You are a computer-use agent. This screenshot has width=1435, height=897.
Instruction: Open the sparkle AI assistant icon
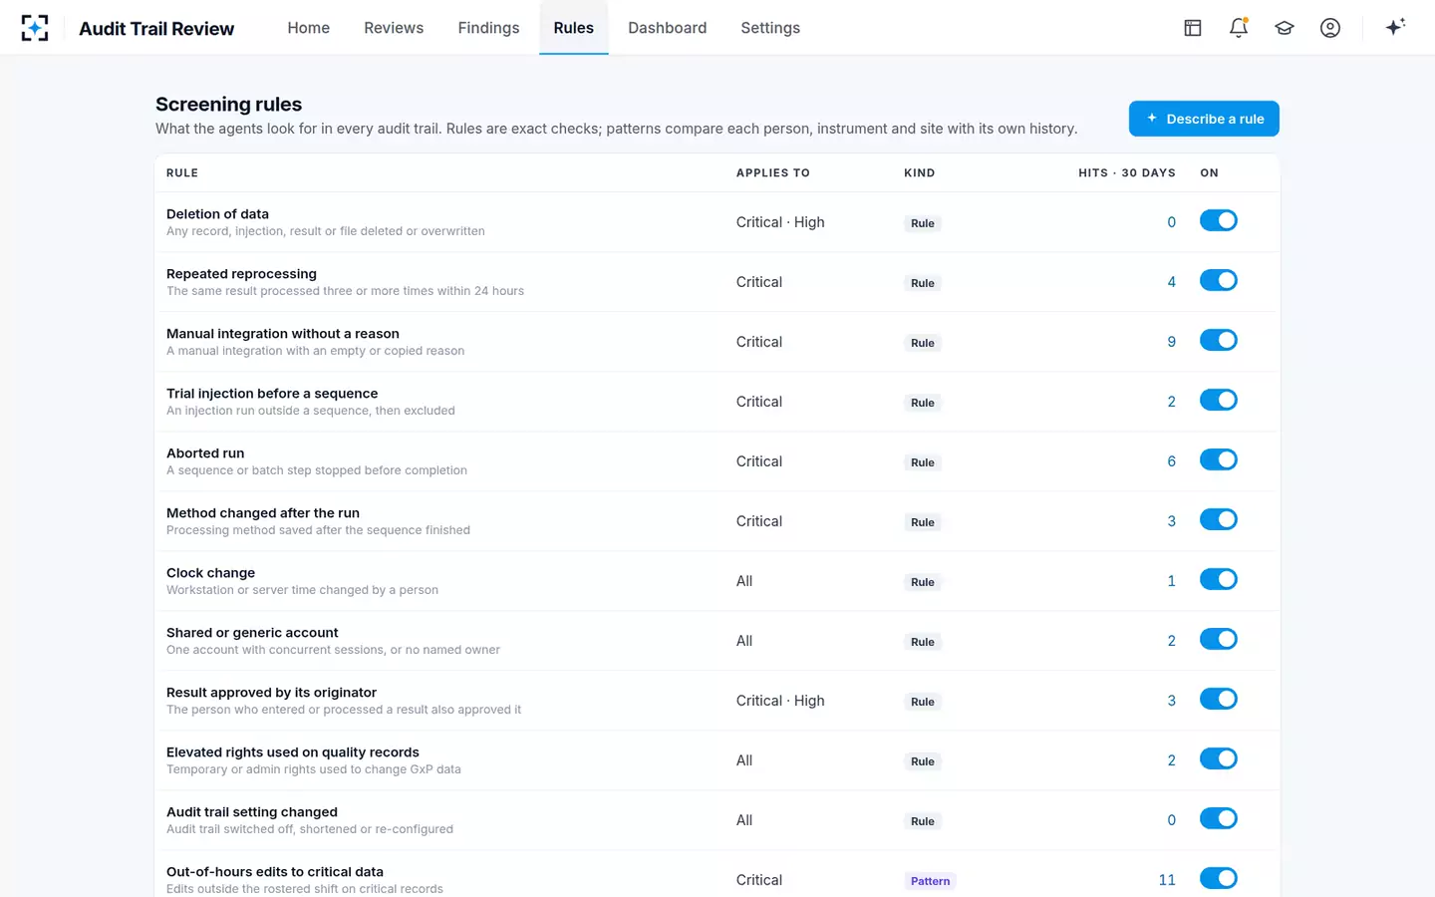[x=1395, y=28]
